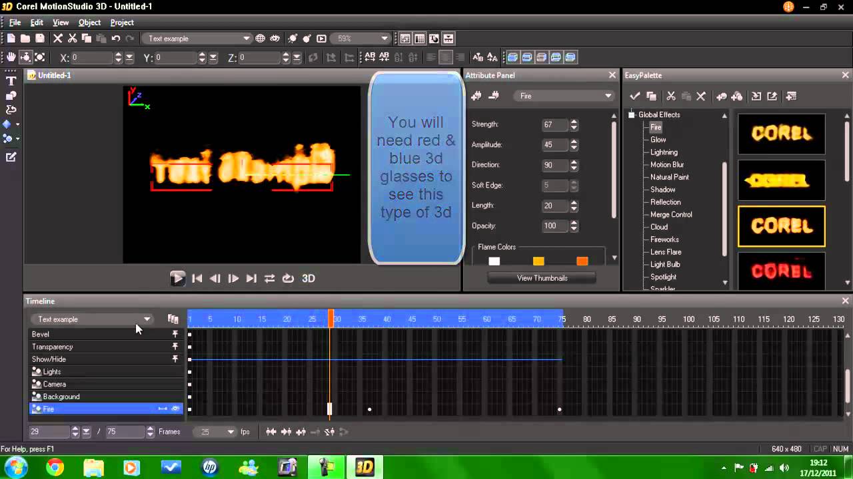Click the render preview icon beside zoom dropdown

321,39
